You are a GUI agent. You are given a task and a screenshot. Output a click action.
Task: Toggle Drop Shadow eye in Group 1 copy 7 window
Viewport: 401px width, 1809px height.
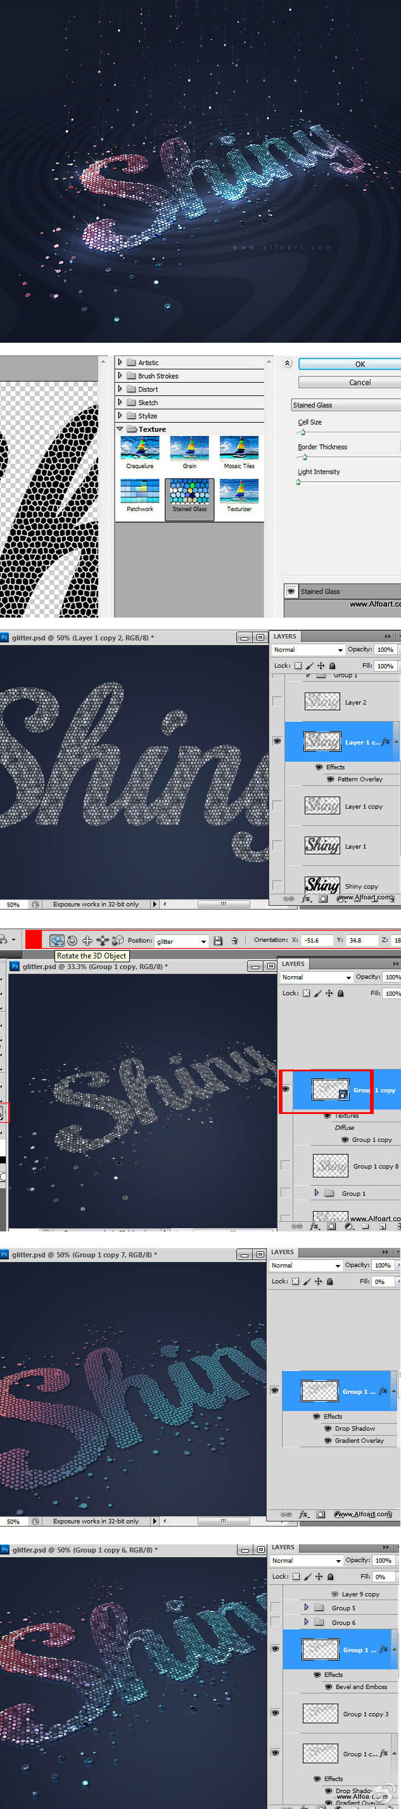(x=328, y=1428)
